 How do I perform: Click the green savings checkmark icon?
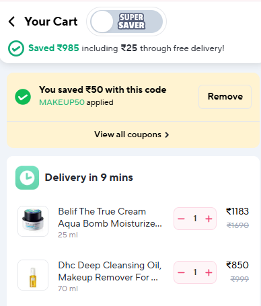[x=16, y=48]
